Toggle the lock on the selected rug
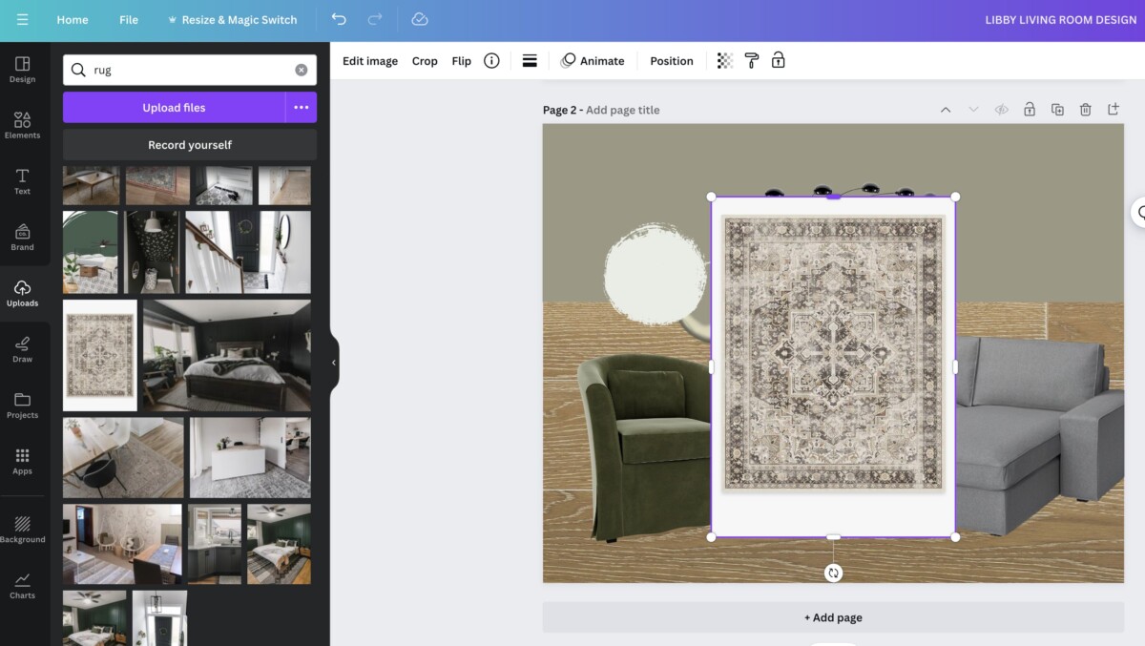 click(x=779, y=60)
